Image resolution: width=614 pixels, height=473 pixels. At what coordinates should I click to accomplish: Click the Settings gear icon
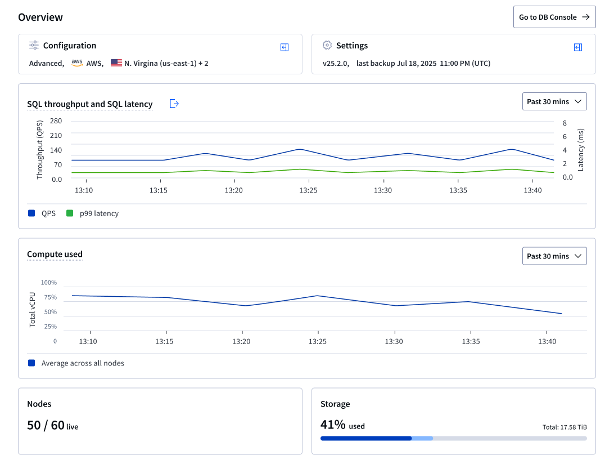tap(327, 45)
